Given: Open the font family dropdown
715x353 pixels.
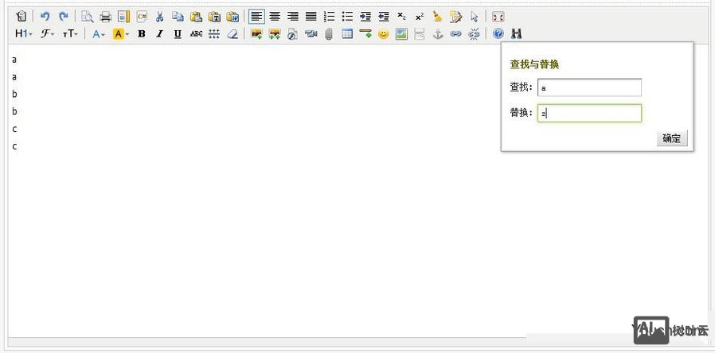Looking at the screenshot, I should tap(48, 33).
